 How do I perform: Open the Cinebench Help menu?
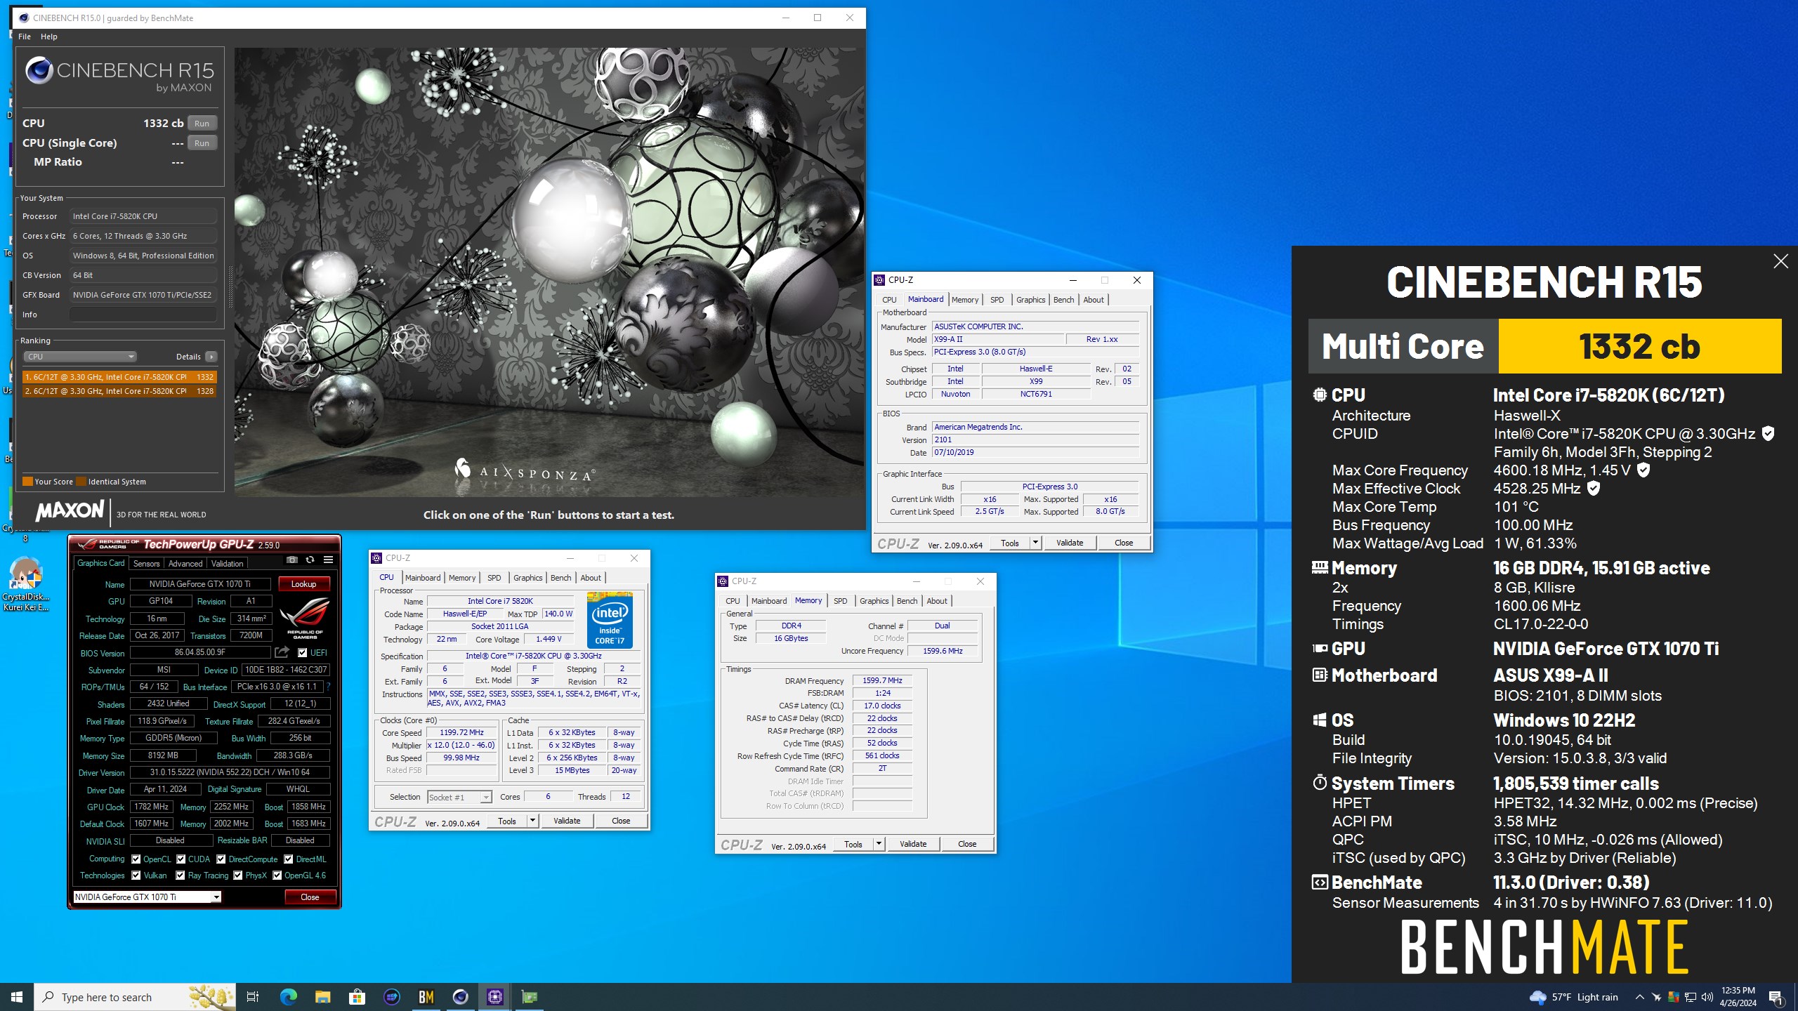(48, 37)
